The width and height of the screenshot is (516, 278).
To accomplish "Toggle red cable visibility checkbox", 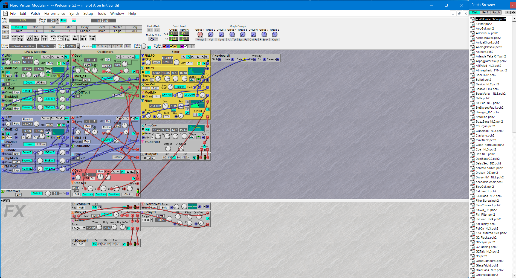I will tap(164, 46).
